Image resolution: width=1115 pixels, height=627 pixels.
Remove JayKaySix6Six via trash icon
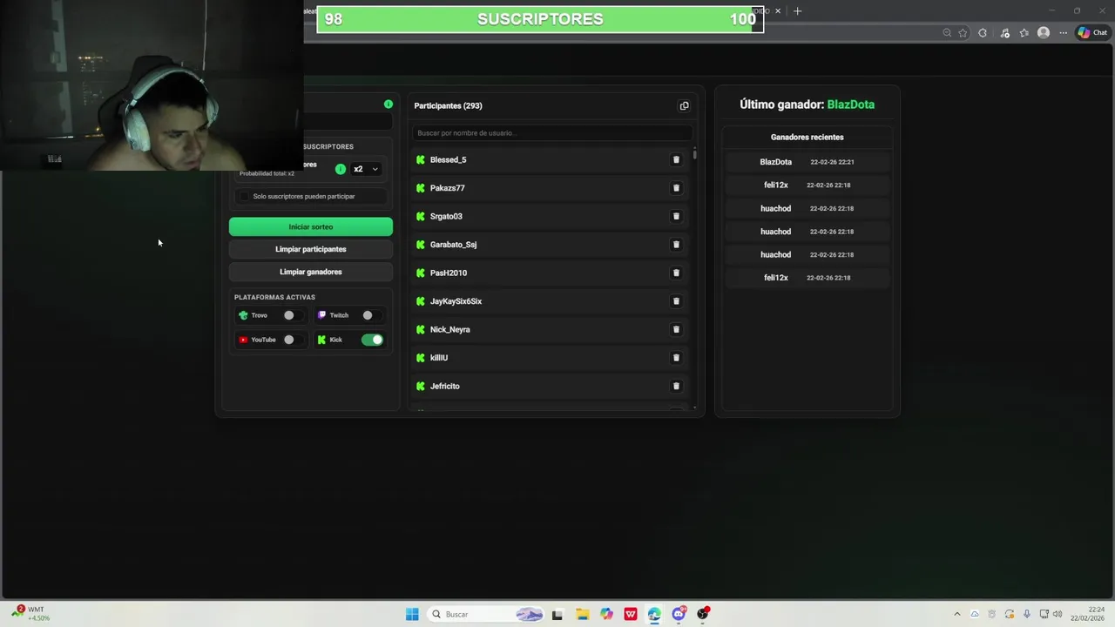pyautogui.click(x=676, y=301)
